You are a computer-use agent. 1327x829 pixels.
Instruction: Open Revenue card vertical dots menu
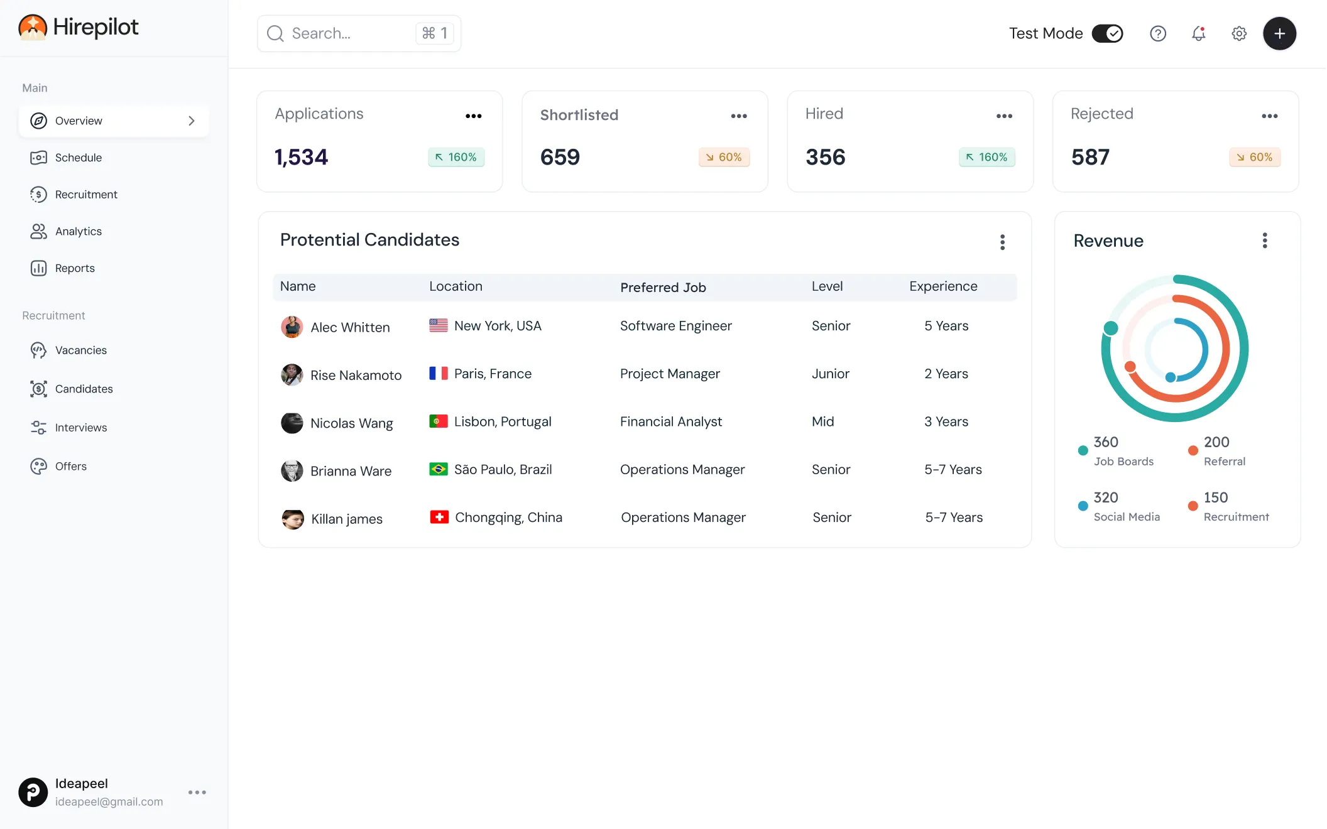pos(1264,241)
